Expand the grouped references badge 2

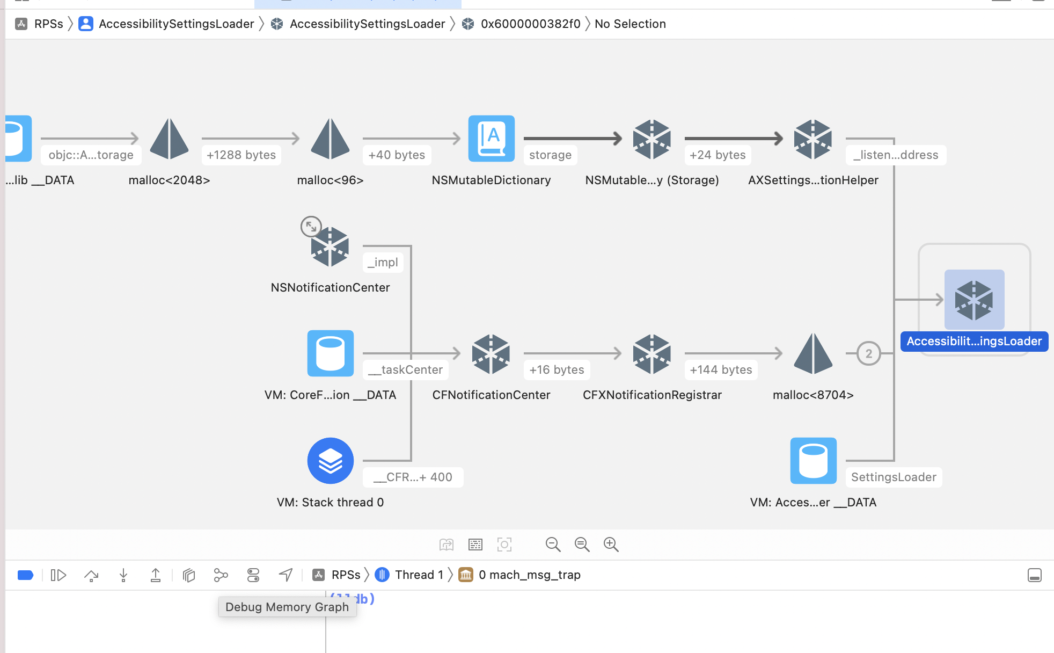(868, 354)
